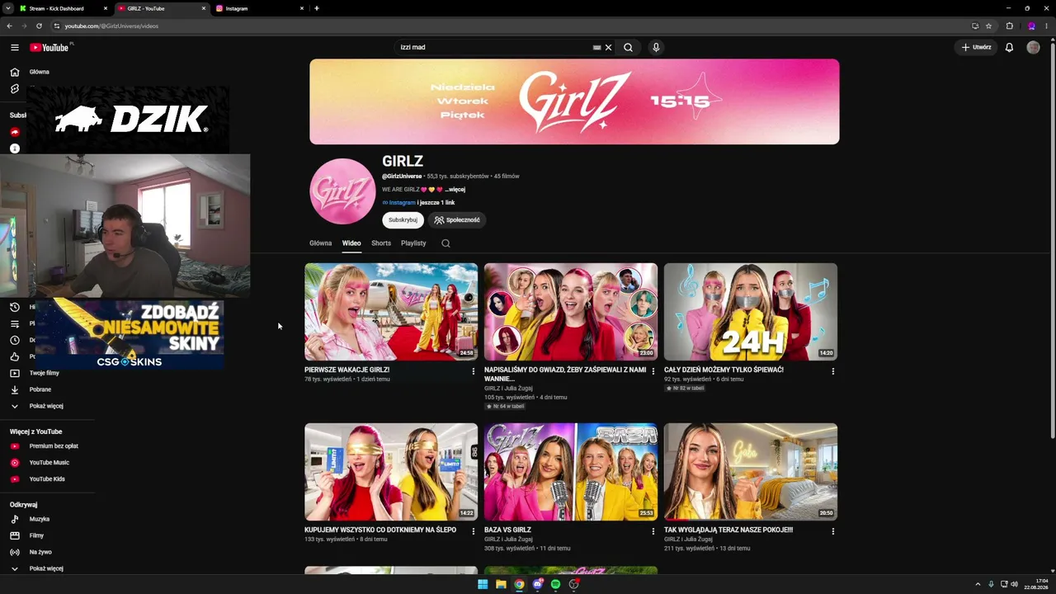Show hidden system tray icons

(978, 584)
